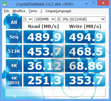The height and width of the screenshot is (101, 111).
Task: Open the ? help menu
Action: [x=41, y=11]
